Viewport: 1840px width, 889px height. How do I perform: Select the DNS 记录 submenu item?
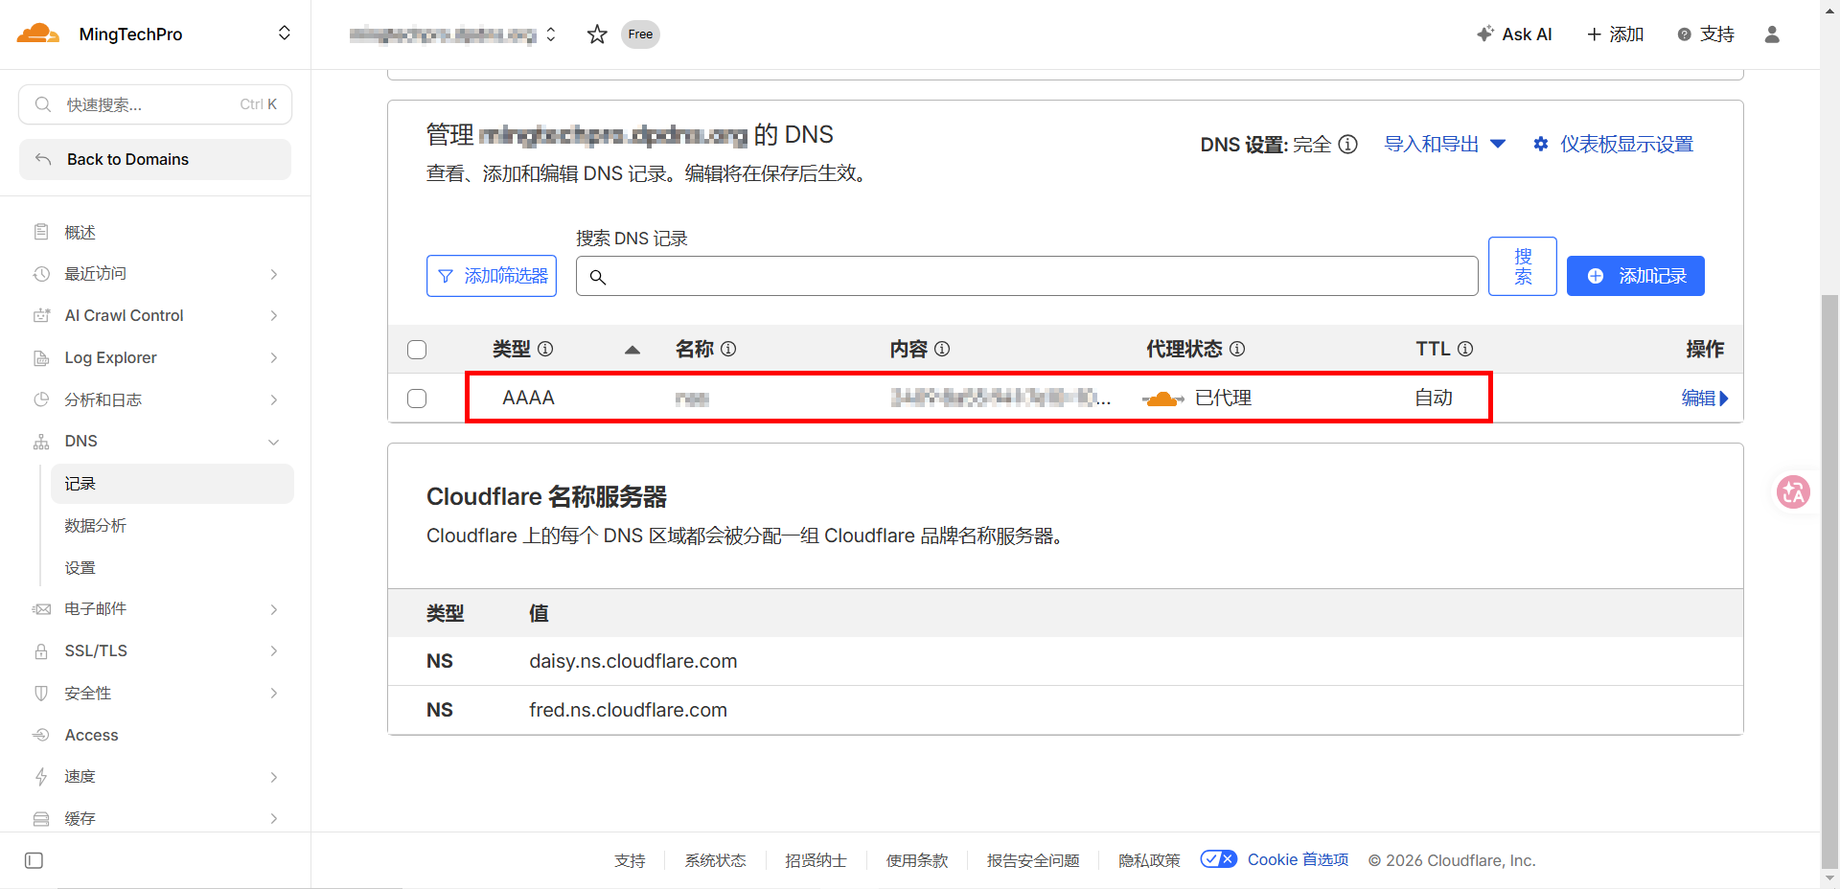point(172,484)
